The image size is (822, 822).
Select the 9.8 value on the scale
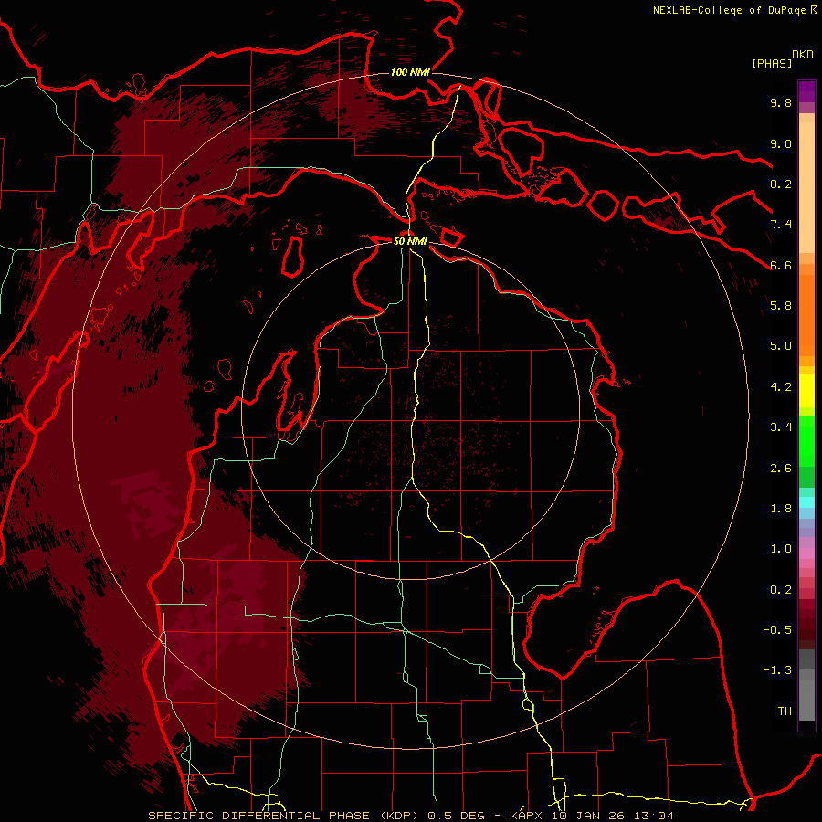click(781, 102)
